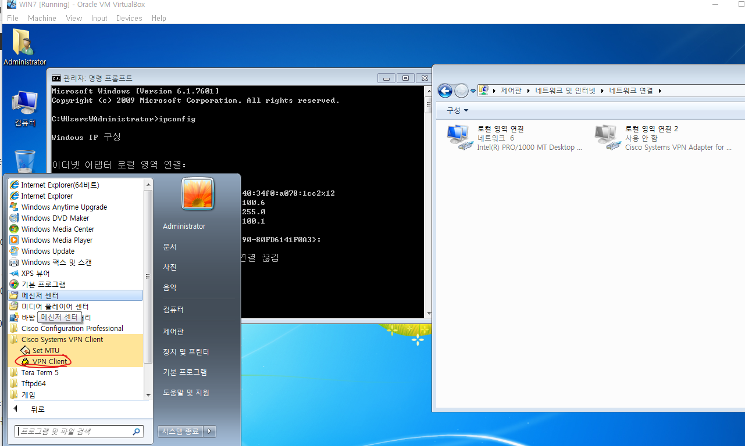Open Windows Update entry

(x=48, y=251)
